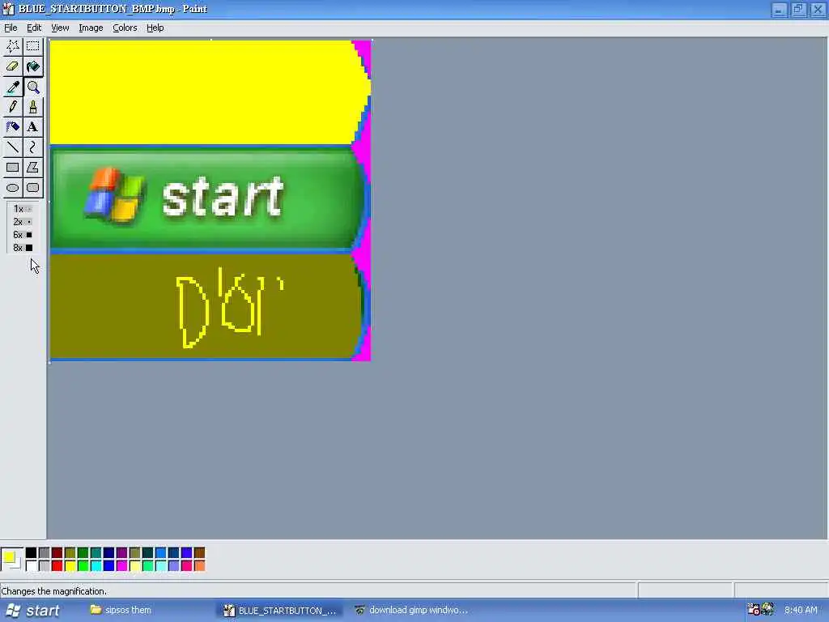The height and width of the screenshot is (622, 829).
Task: Pick the navy blue swatch in top row
Action: click(109, 553)
